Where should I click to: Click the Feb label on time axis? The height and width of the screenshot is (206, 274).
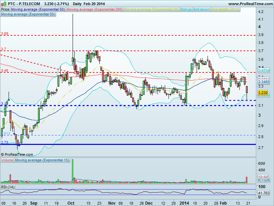tap(223, 203)
